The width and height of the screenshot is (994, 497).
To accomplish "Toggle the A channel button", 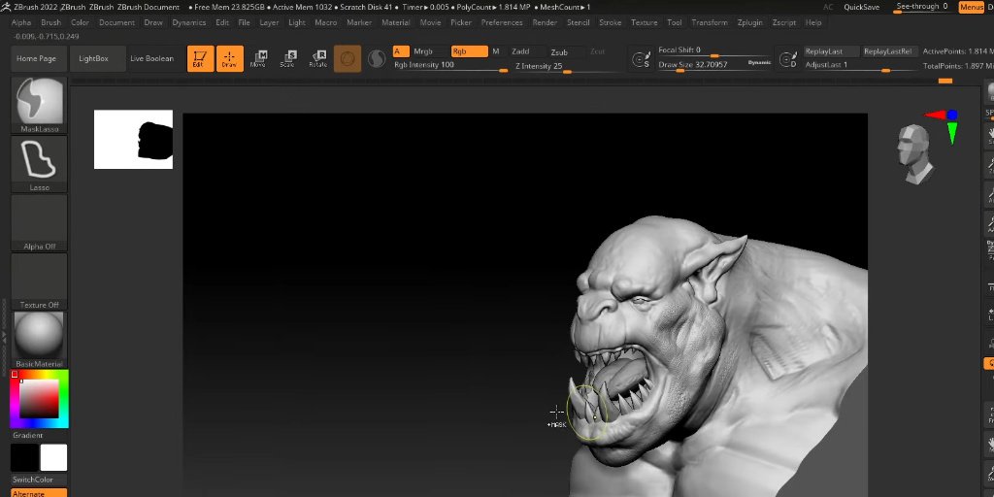I will 401,51.
